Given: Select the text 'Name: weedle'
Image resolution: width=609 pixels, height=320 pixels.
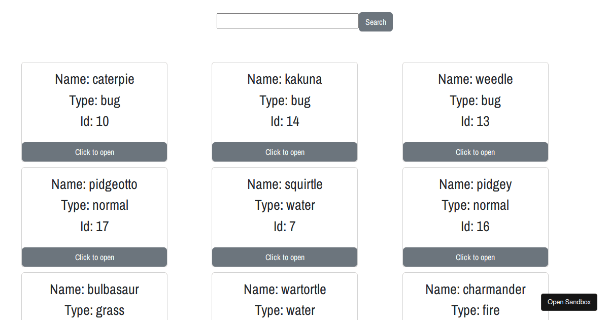Looking at the screenshot, I should point(476,79).
